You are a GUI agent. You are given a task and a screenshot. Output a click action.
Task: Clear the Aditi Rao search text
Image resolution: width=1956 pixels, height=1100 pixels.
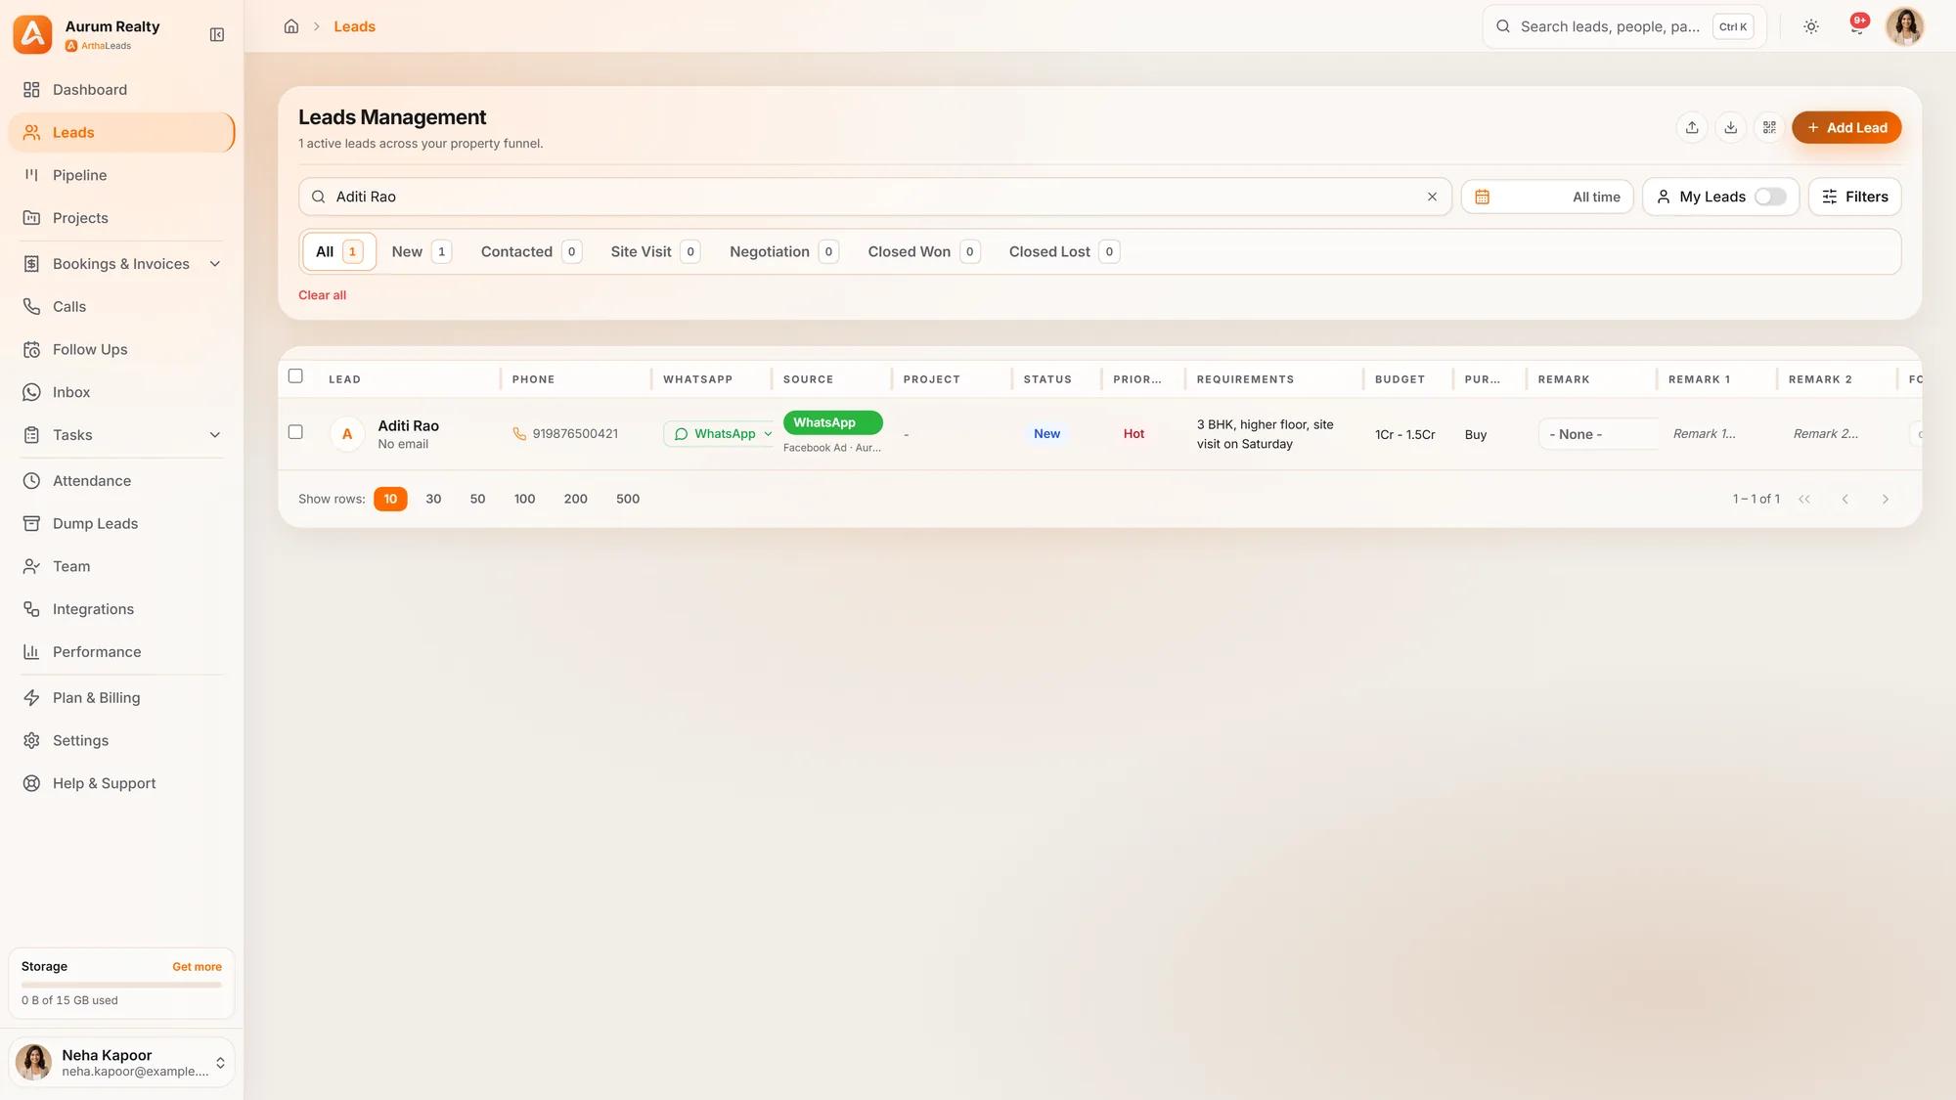[x=1432, y=197]
